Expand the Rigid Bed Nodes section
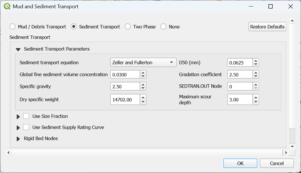 (18, 139)
